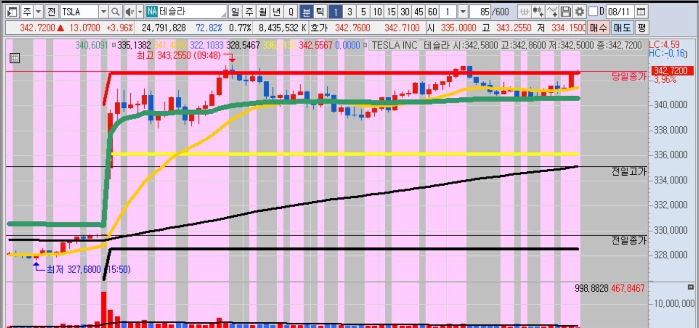Click the 평 button next to 매도

tap(641, 28)
